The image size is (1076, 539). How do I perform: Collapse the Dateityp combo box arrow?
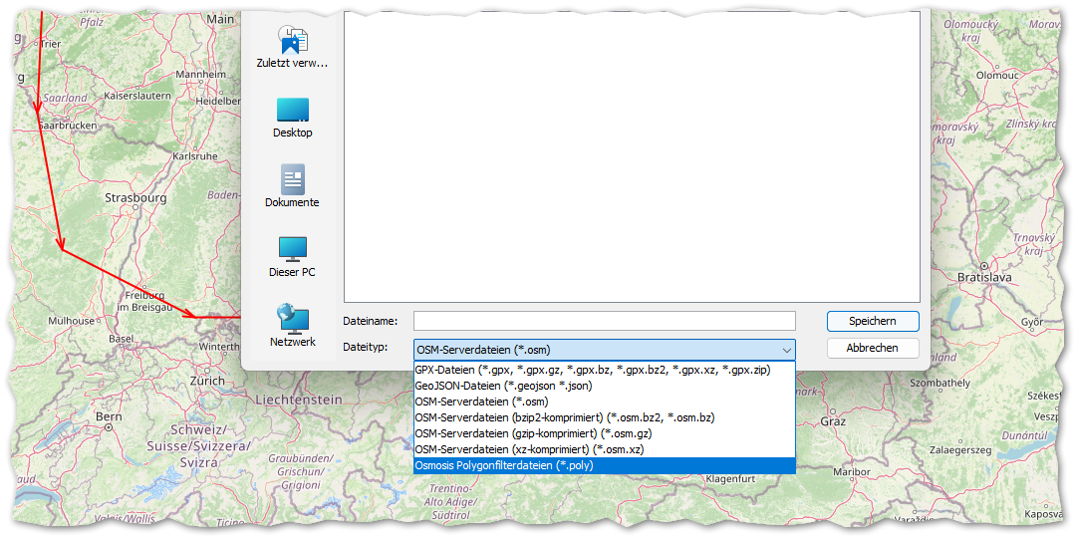tap(786, 350)
